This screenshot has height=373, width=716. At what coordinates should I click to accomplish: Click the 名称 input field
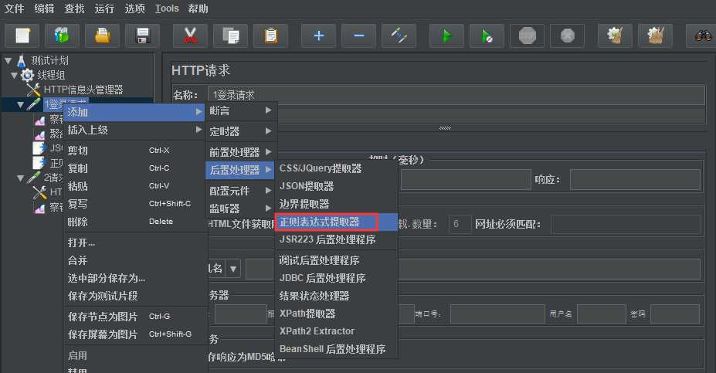[456, 95]
